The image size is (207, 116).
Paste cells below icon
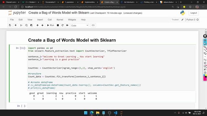click(32, 25)
